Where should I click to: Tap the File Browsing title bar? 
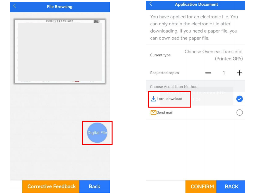(60, 7)
